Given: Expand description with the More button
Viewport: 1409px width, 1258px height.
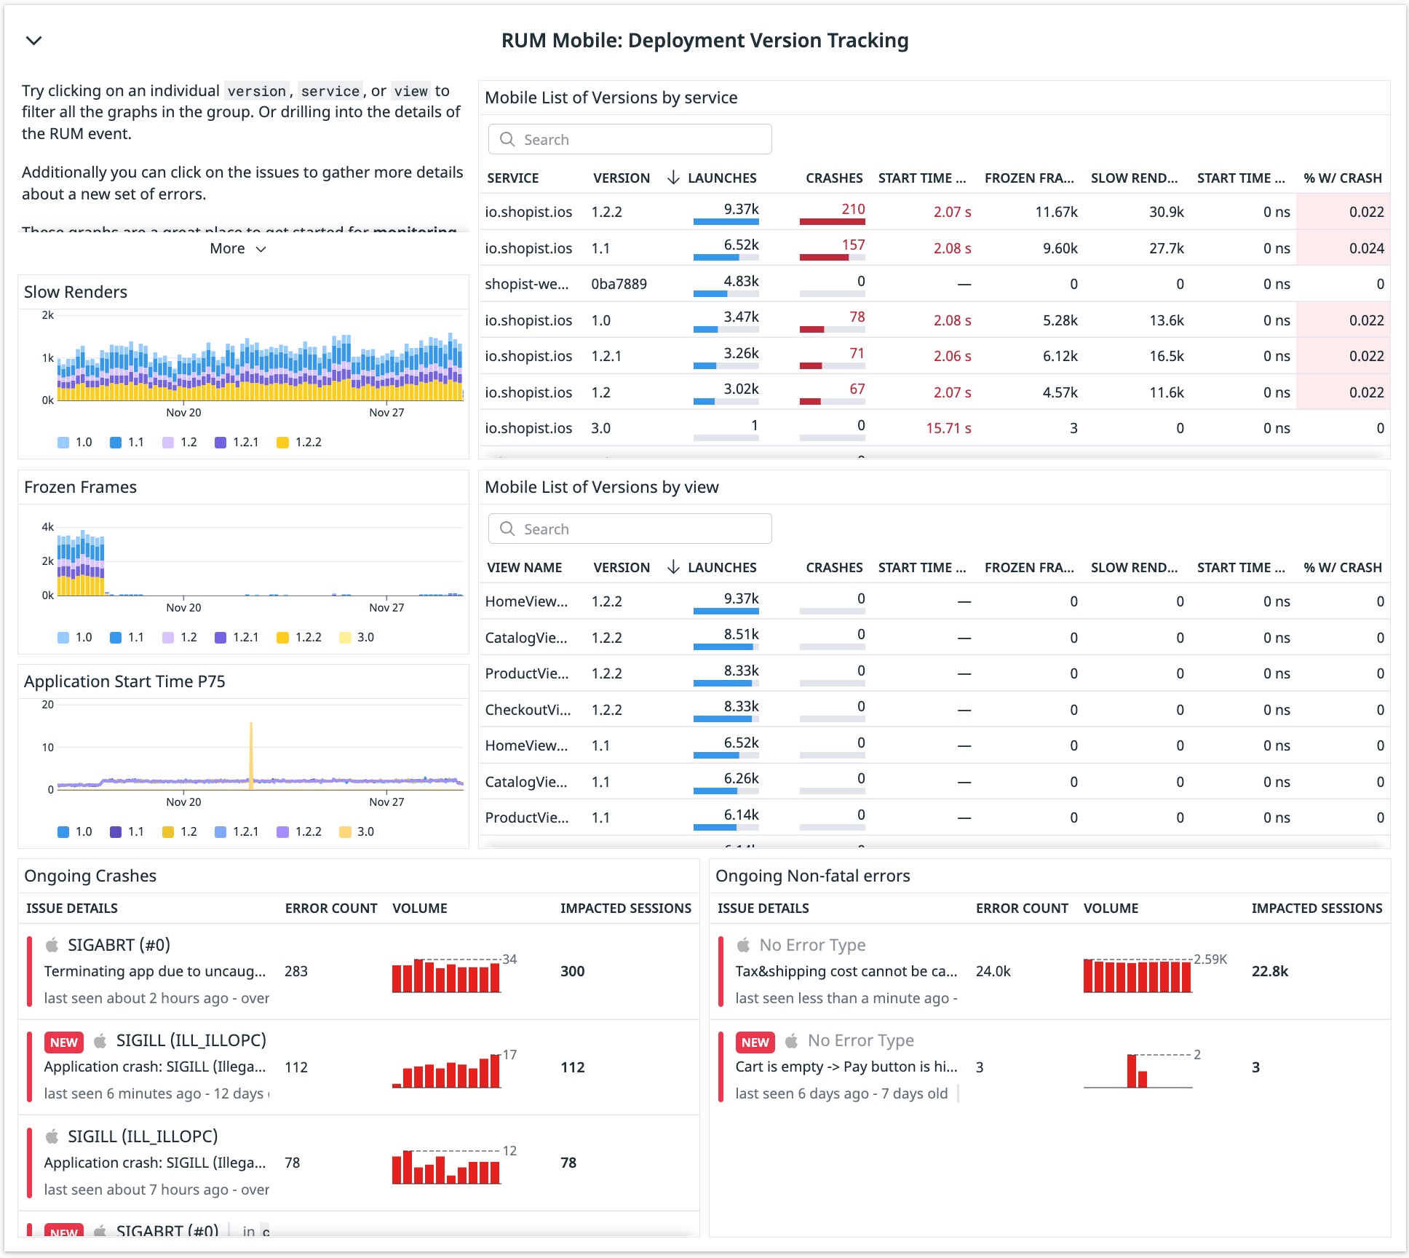Looking at the screenshot, I should coord(238,249).
